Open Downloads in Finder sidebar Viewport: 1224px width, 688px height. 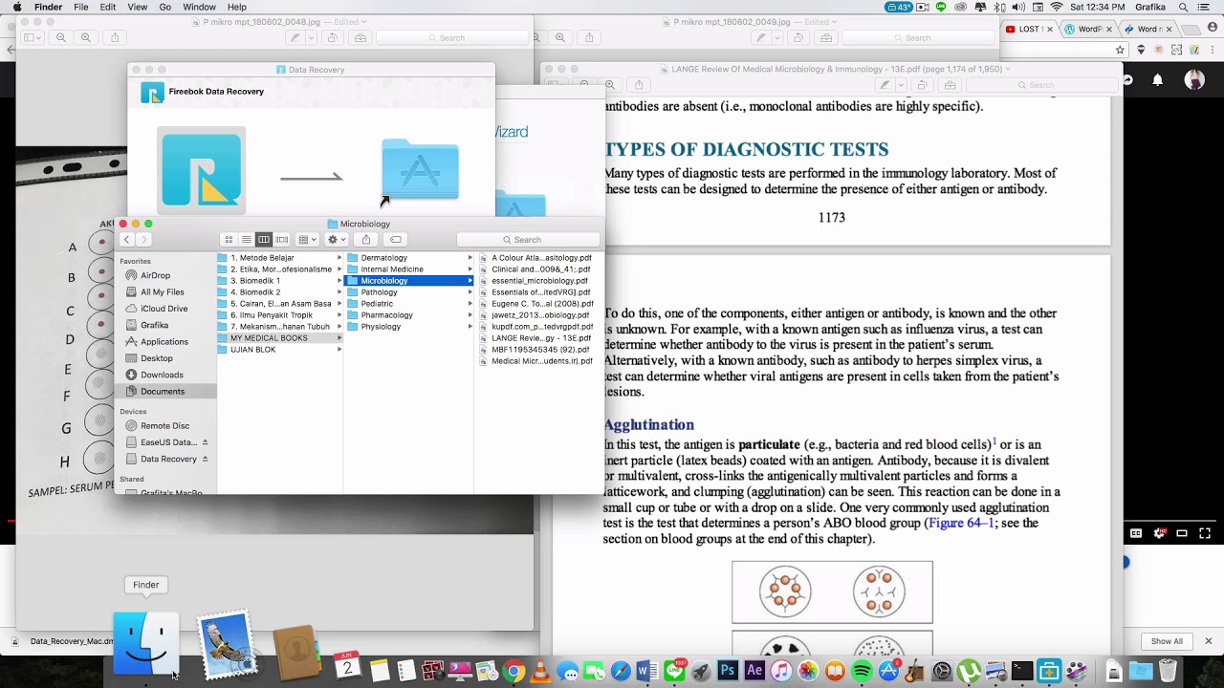162,375
